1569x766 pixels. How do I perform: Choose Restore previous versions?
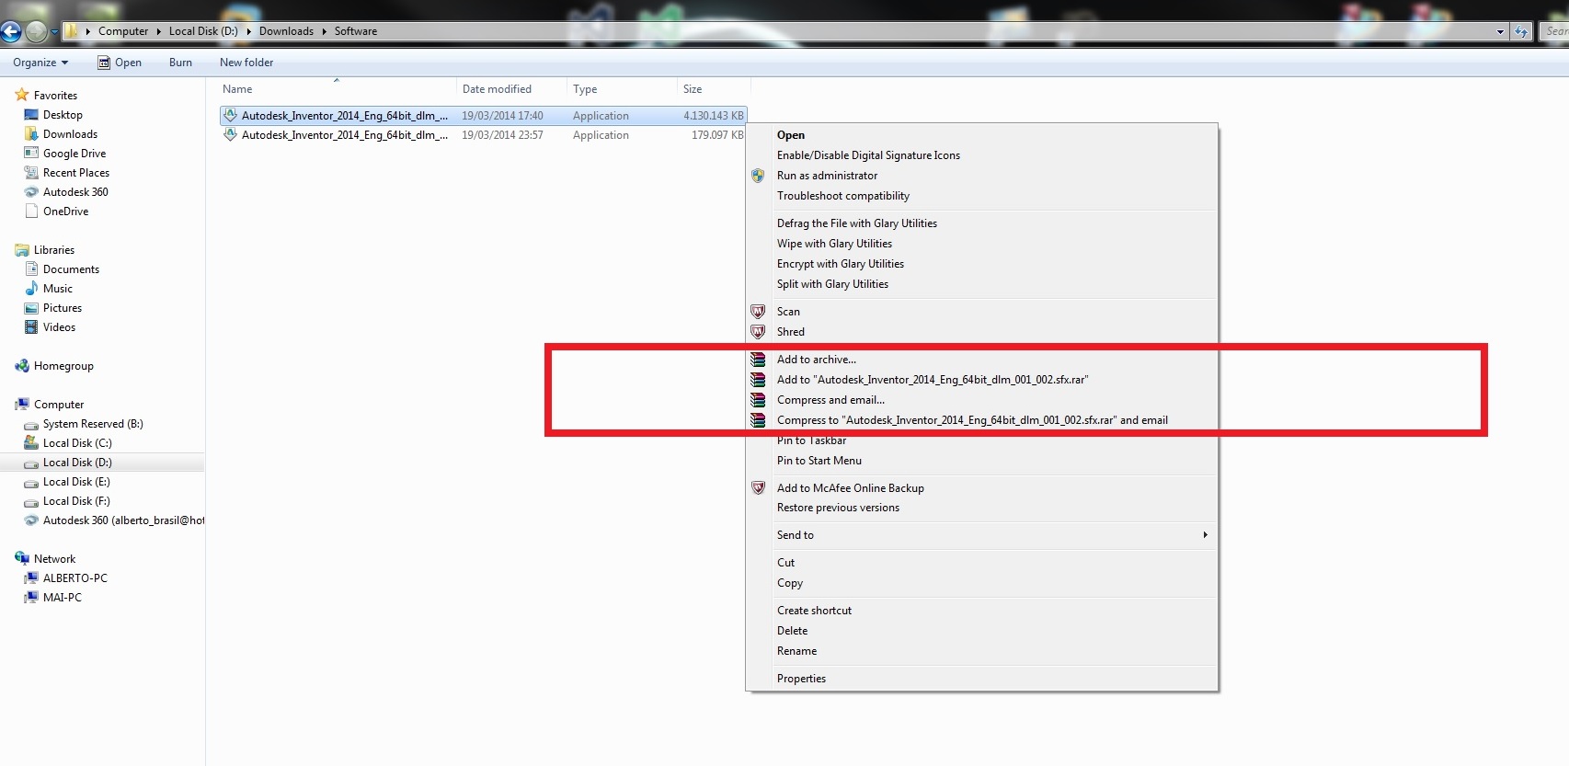(x=838, y=508)
